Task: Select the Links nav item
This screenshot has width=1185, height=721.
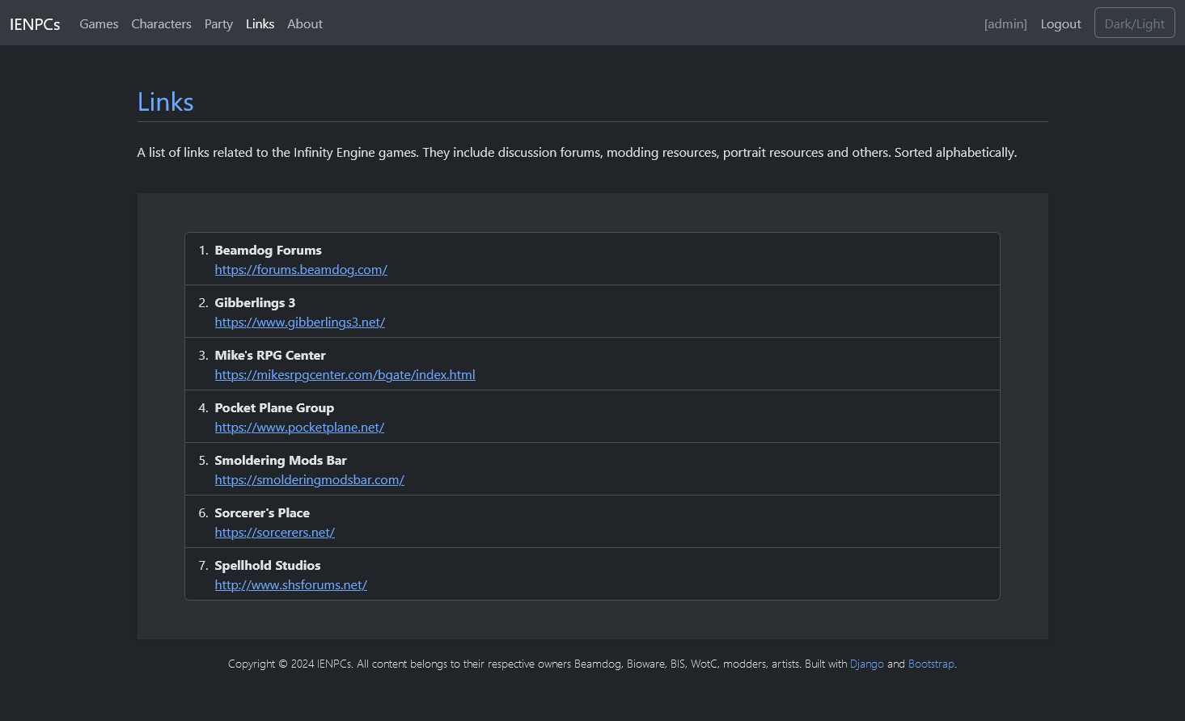Action: point(260,24)
